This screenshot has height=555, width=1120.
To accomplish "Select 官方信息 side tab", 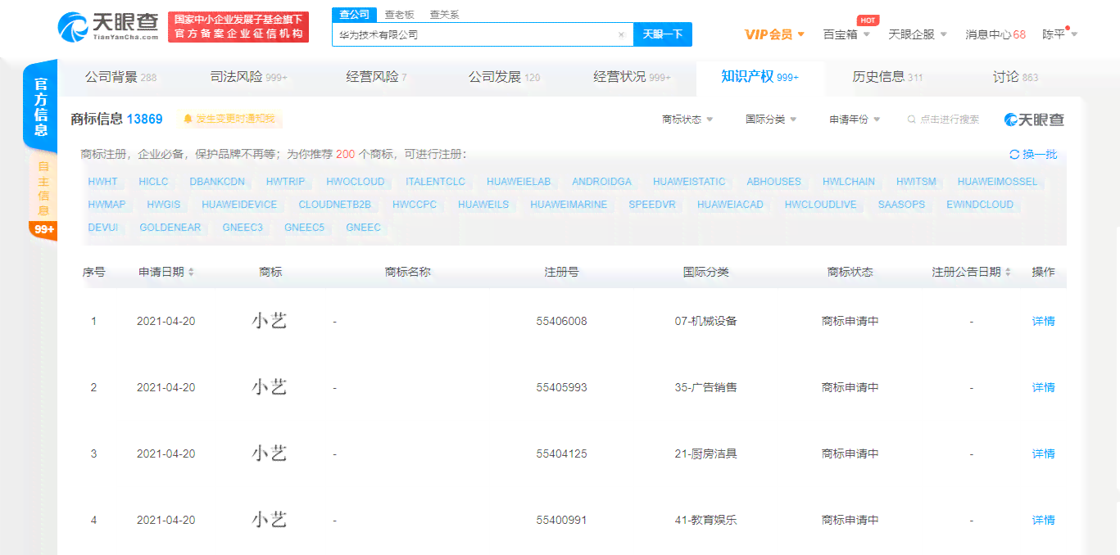I will 41,106.
